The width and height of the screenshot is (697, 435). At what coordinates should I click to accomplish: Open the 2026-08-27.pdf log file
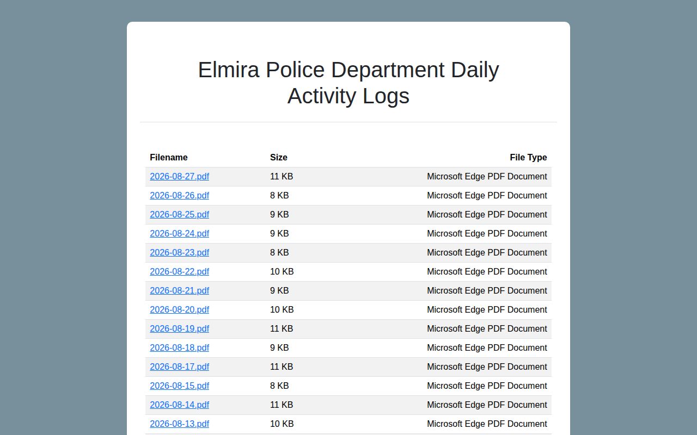[x=180, y=177]
